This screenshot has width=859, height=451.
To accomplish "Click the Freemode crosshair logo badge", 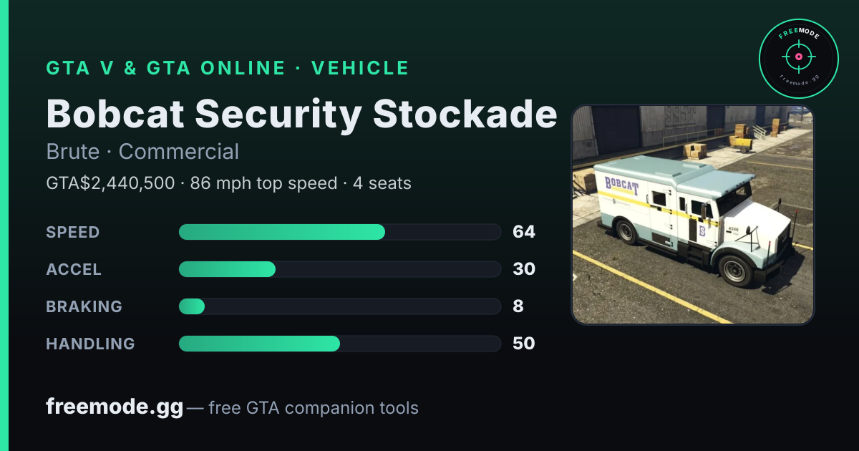I will coord(798,58).
